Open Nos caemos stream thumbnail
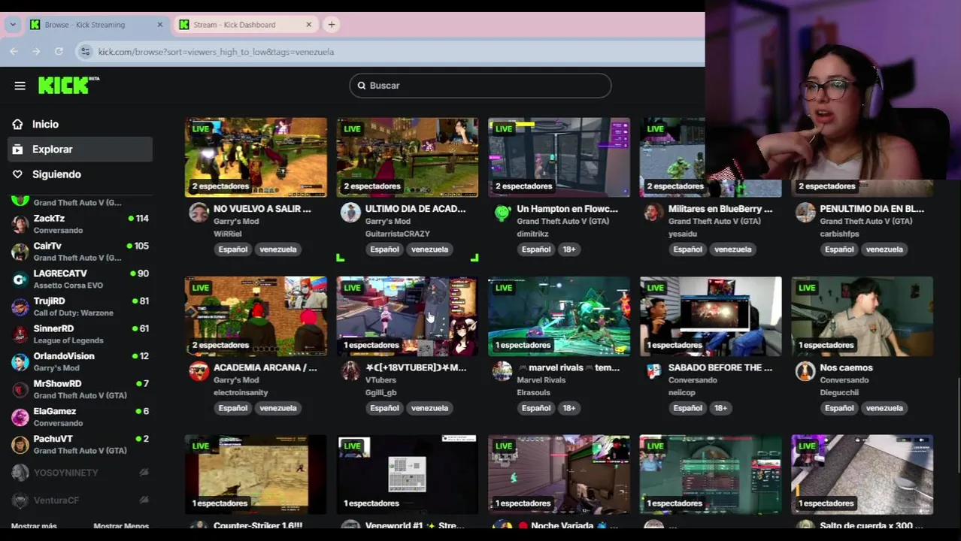The image size is (961, 541). 862,316
